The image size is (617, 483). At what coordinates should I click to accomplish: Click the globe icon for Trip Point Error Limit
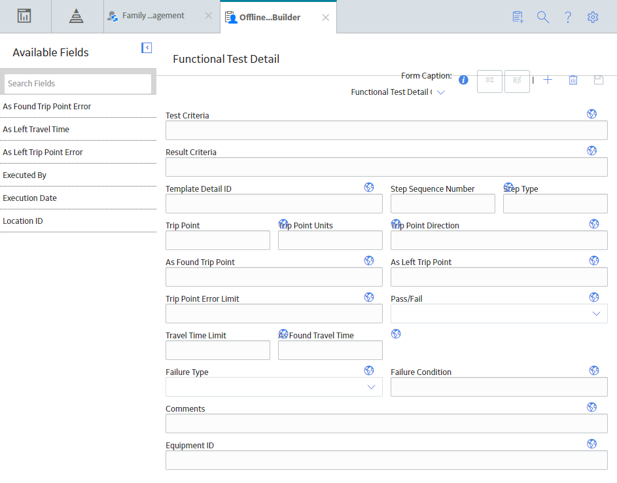pyautogui.click(x=369, y=297)
